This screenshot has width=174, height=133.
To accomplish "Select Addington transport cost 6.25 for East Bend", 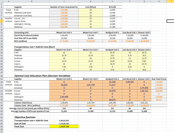I will pyautogui.click(x=130, y=67).
